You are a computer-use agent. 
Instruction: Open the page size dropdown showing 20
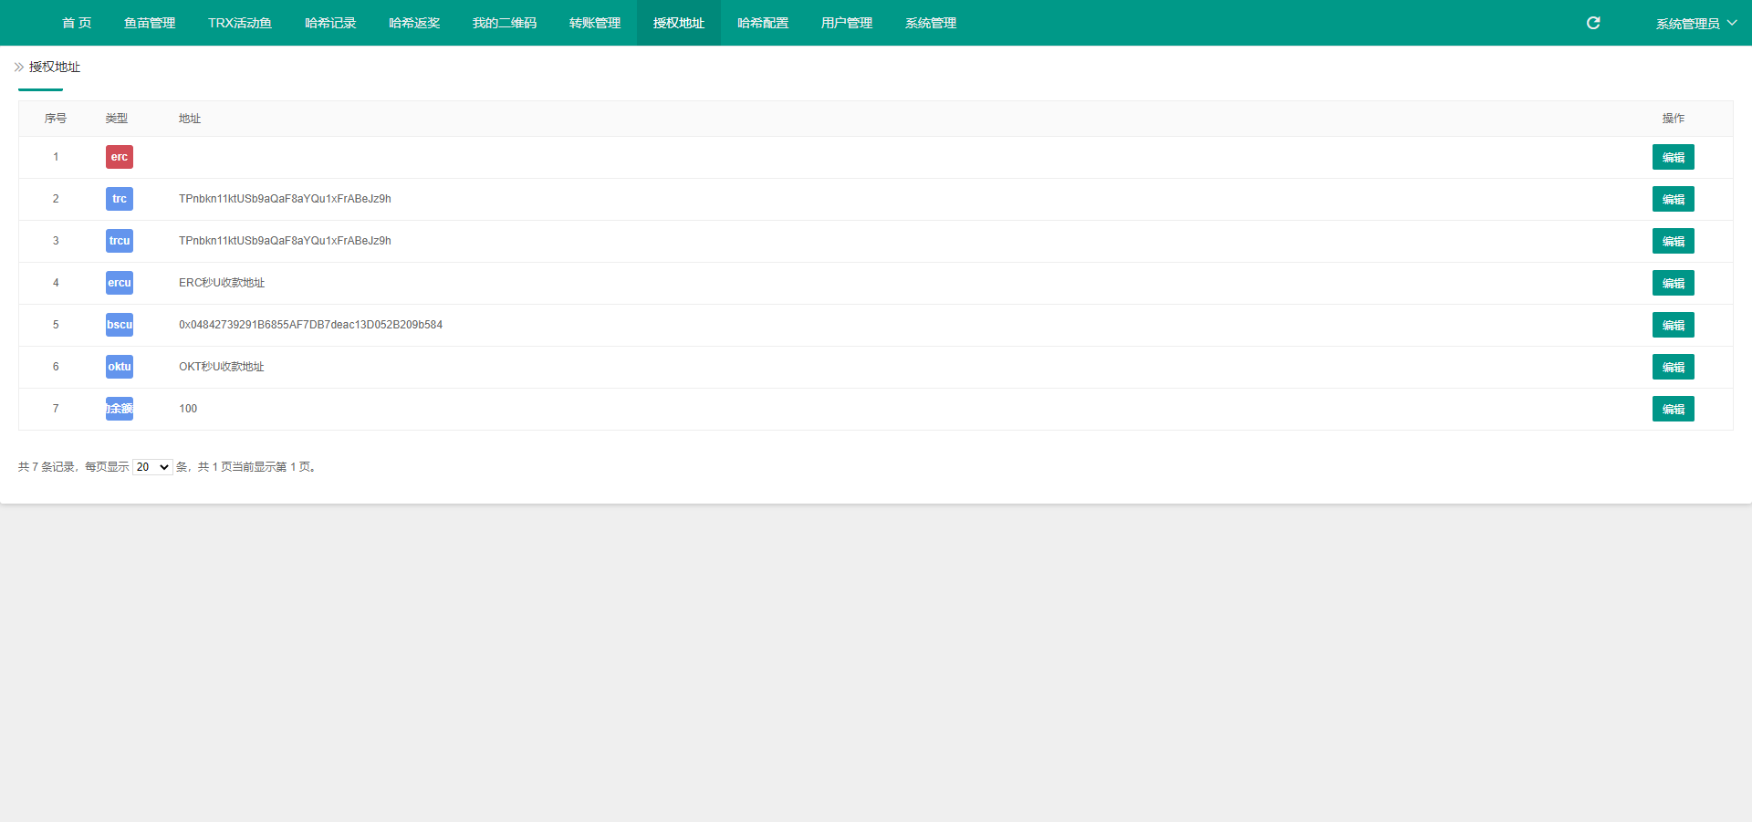click(152, 467)
